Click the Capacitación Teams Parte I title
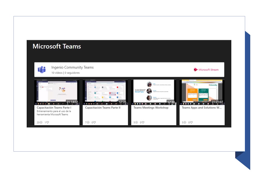The height and width of the screenshot is (172, 258). point(54,107)
